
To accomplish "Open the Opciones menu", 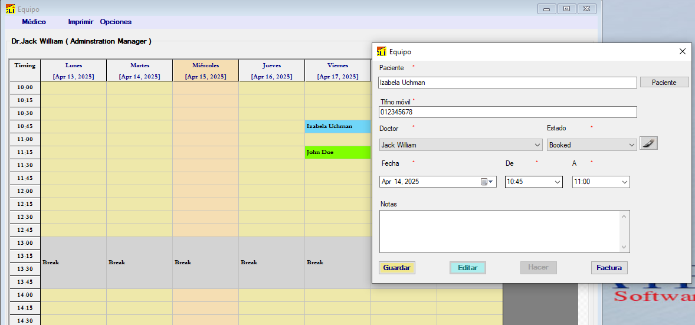I will [116, 22].
